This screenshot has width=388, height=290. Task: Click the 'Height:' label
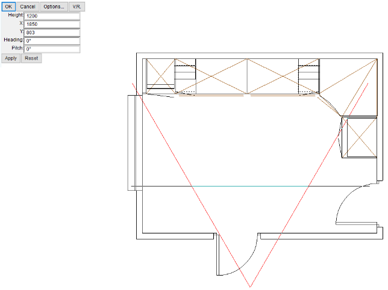[x=16, y=15]
